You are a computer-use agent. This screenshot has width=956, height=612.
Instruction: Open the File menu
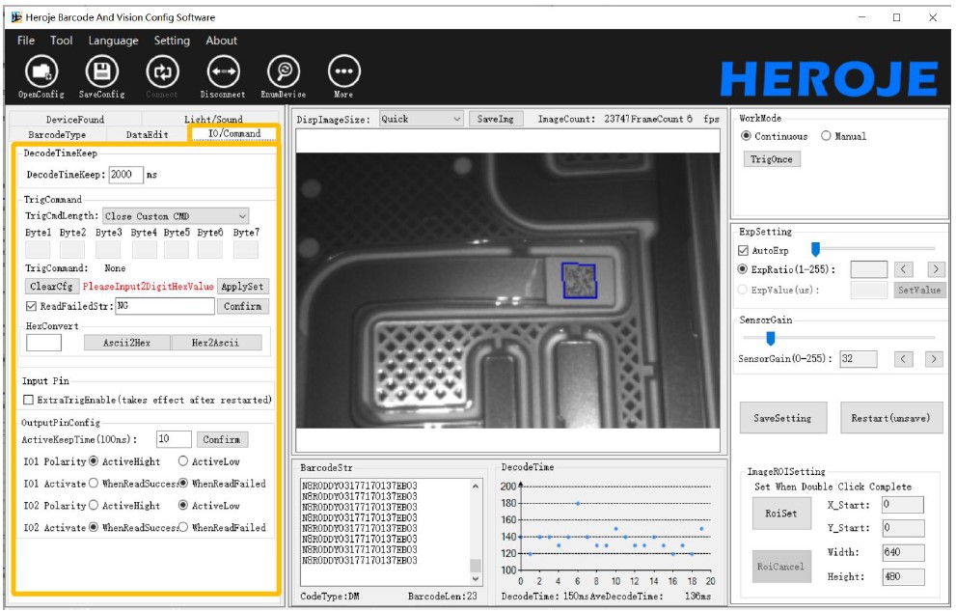pos(26,41)
